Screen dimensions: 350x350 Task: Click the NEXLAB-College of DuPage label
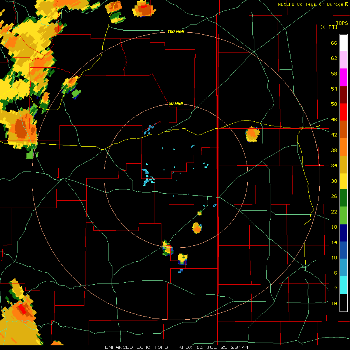pyautogui.click(x=310, y=4)
